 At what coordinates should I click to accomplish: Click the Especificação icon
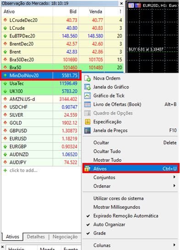coord(87,122)
